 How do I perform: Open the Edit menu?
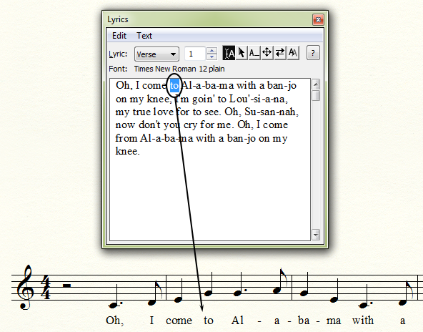(x=119, y=36)
